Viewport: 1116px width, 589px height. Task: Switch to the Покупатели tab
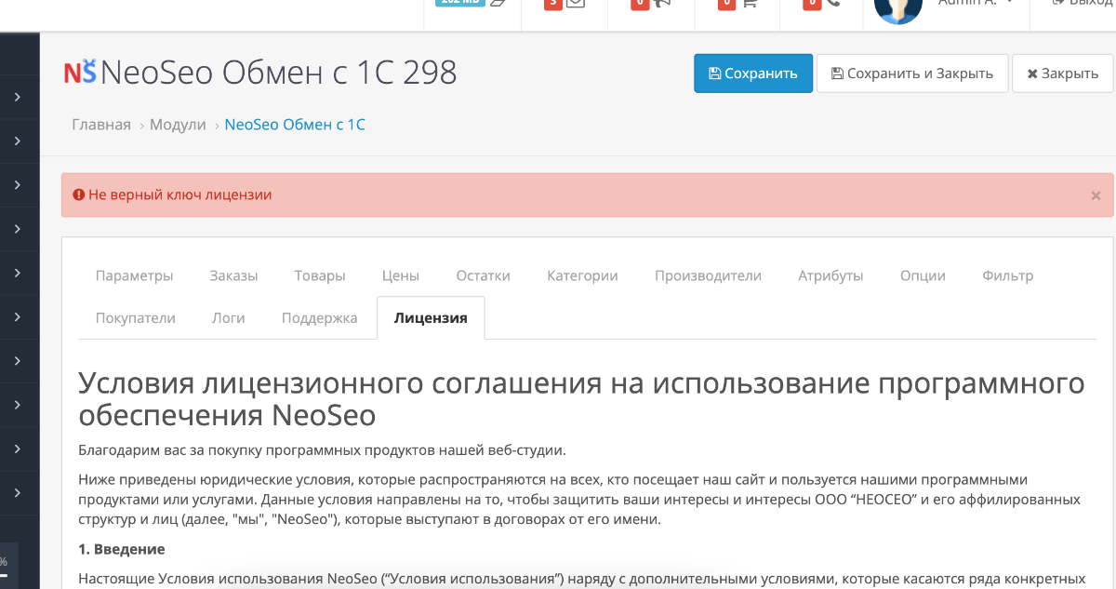pyautogui.click(x=136, y=317)
